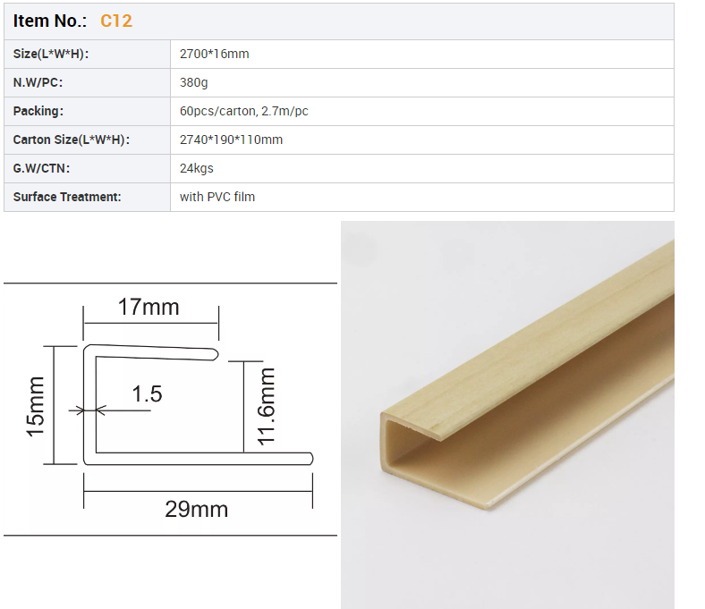
Task: Select the Carton Size(L*W*H) row label
Action: pos(71,140)
